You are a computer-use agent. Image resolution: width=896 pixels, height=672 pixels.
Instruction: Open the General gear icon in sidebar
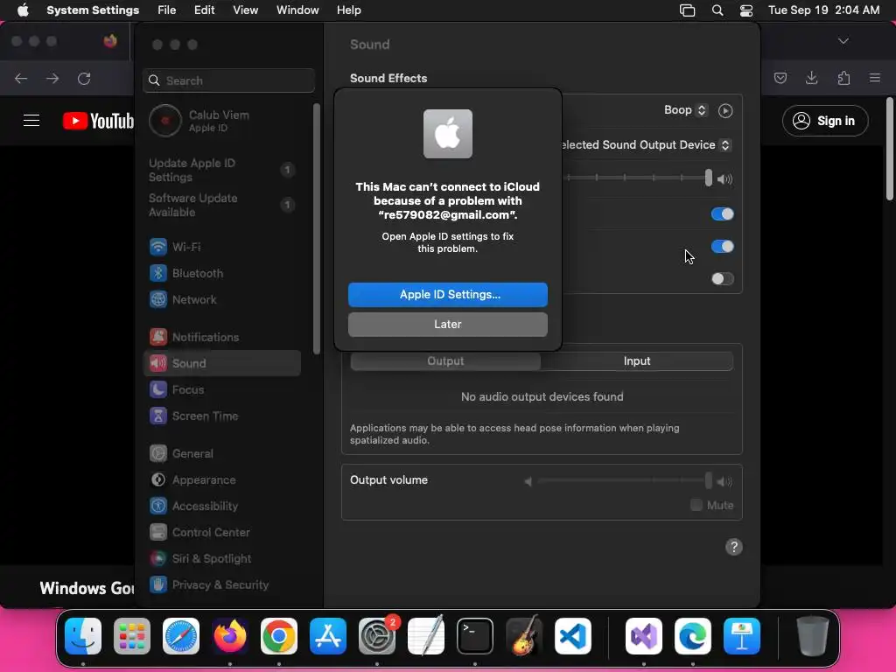158,454
